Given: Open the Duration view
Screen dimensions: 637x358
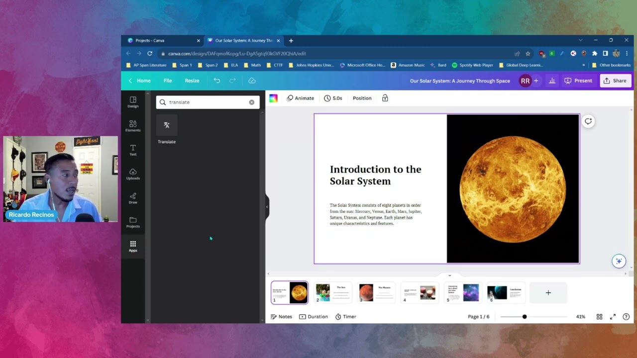Looking at the screenshot, I should click(x=314, y=317).
